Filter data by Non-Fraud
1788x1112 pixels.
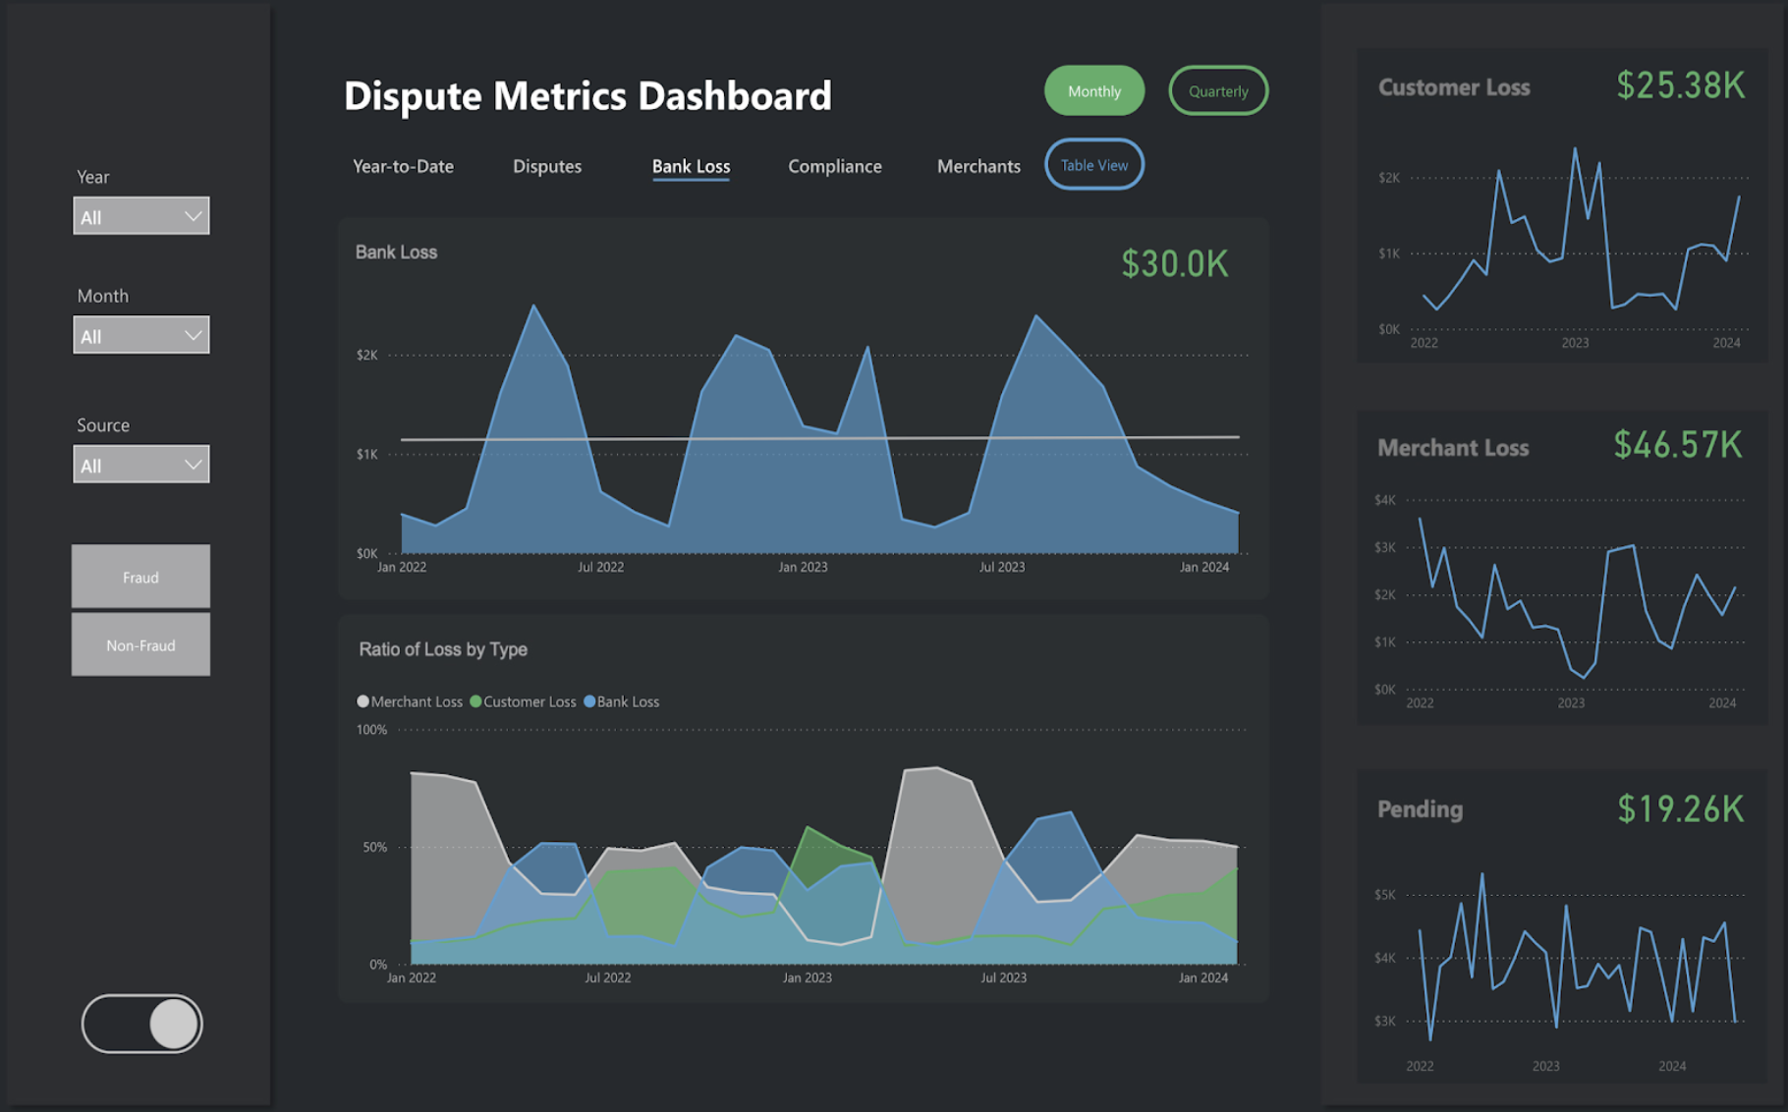coord(140,644)
